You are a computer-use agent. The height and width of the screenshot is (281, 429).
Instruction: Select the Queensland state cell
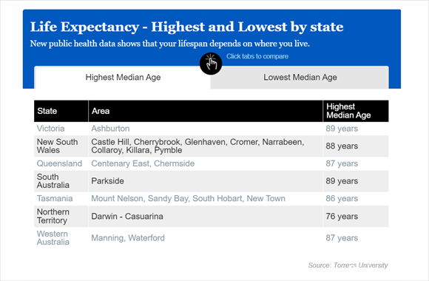(59, 163)
